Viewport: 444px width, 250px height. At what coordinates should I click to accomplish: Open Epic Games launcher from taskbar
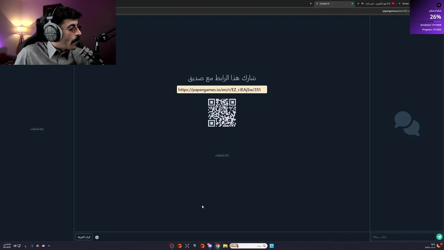point(195,246)
